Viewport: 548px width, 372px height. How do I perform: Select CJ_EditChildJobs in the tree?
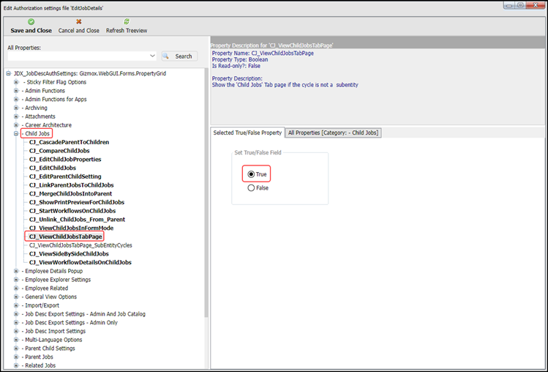(x=53, y=168)
